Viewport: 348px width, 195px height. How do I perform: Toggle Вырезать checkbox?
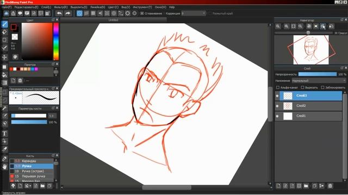click(x=302, y=88)
